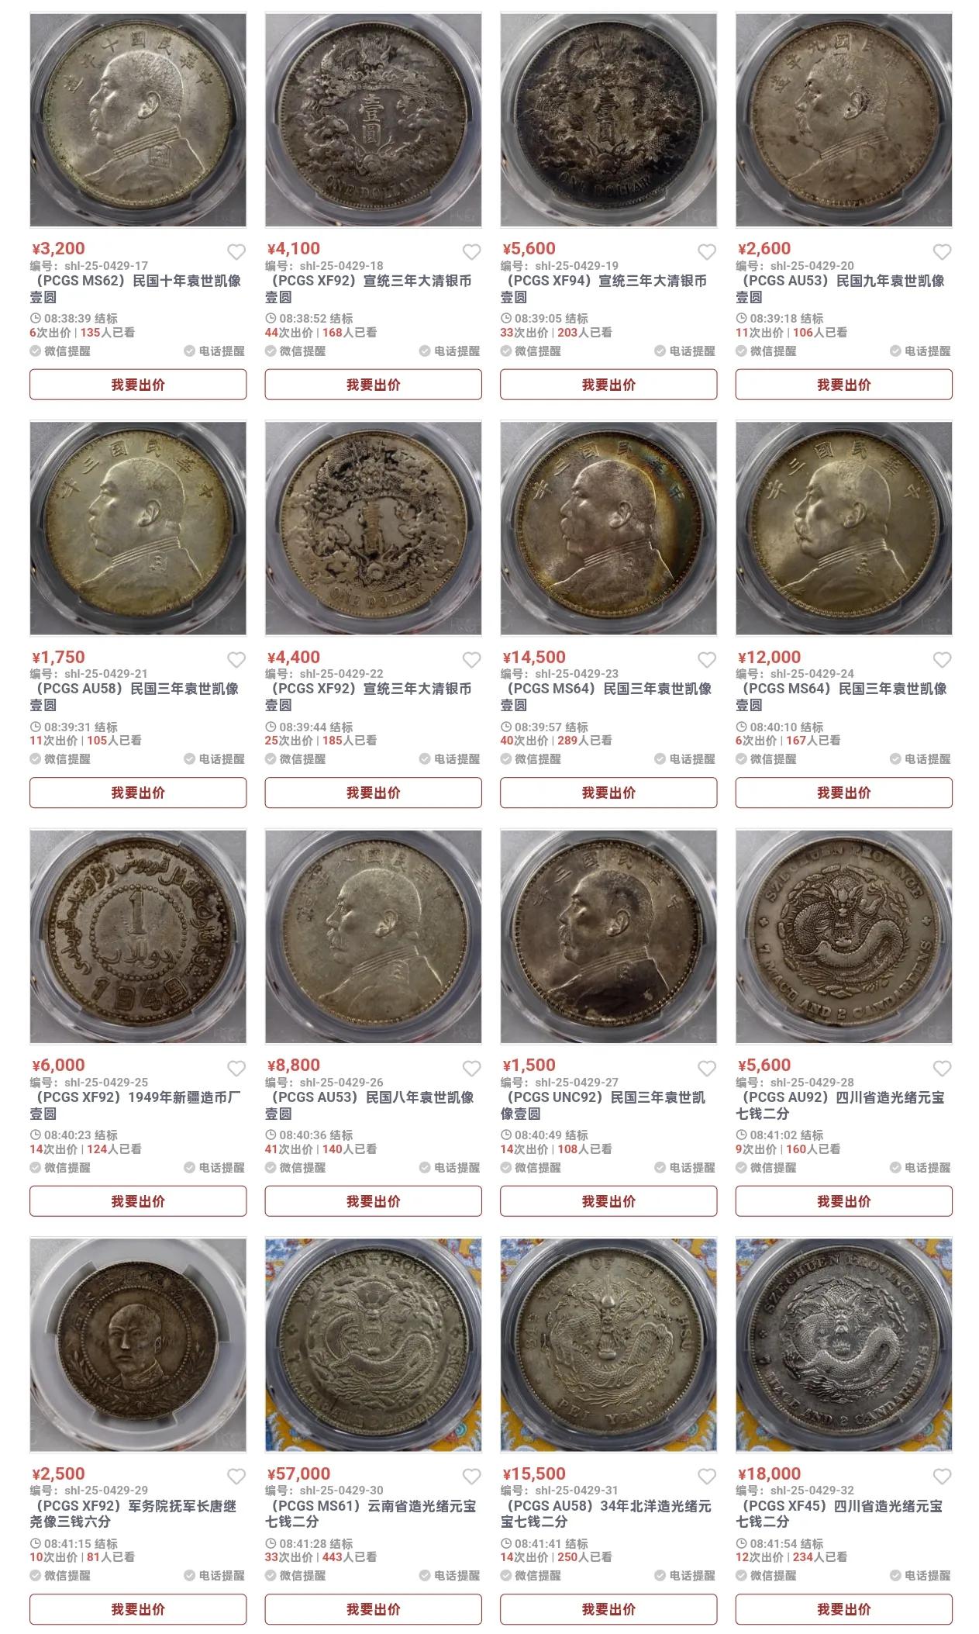Click heart icon on ¥2,600 coin

coord(942,252)
